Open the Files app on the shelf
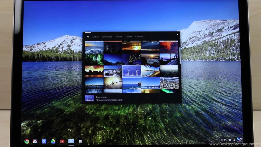Image resolution: width=261 pixels, height=147 pixels. click(x=71, y=141)
